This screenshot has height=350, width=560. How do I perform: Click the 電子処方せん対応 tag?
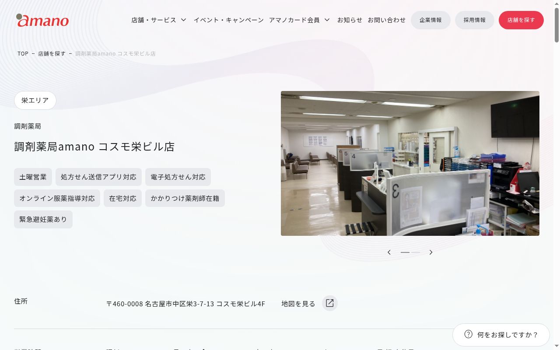(178, 177)
